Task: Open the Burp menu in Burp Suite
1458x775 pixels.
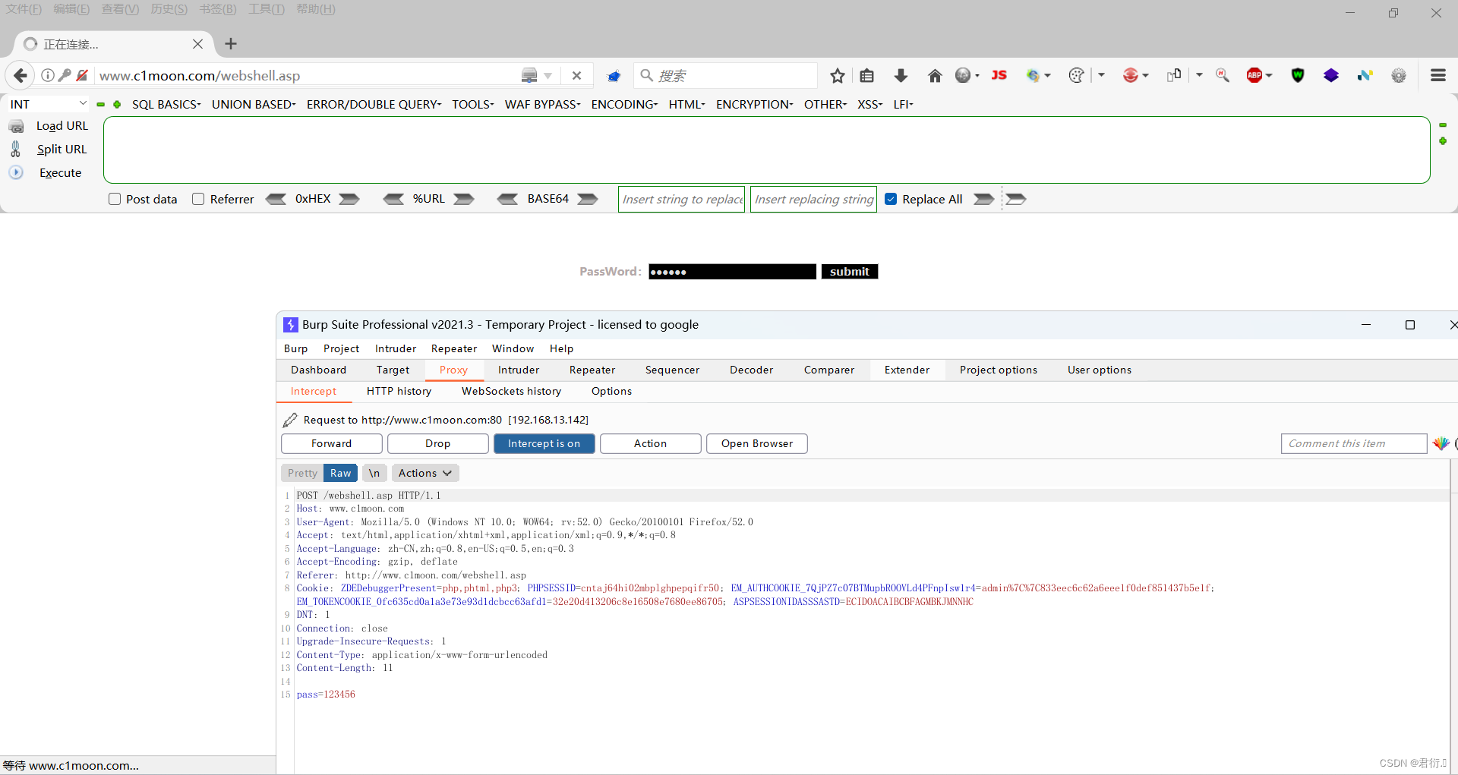Action: pyautogui.click(x=295, y=348)
